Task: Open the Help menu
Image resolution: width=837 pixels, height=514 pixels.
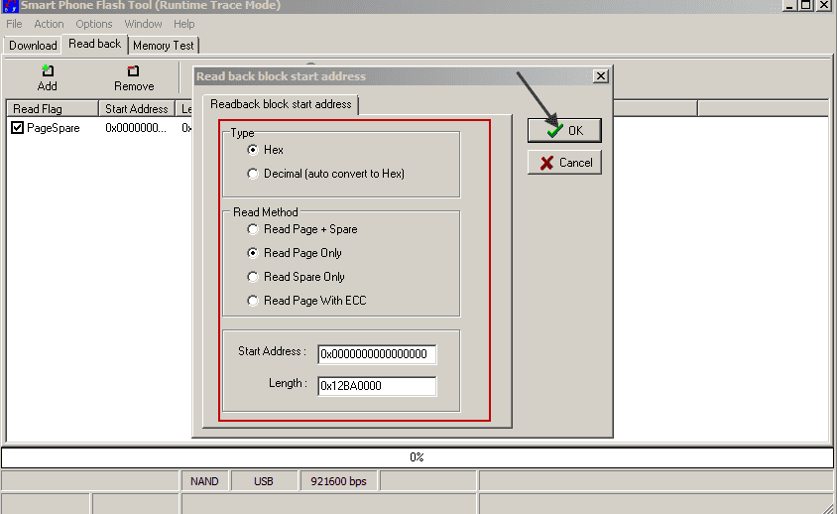Action: (183, 24)
